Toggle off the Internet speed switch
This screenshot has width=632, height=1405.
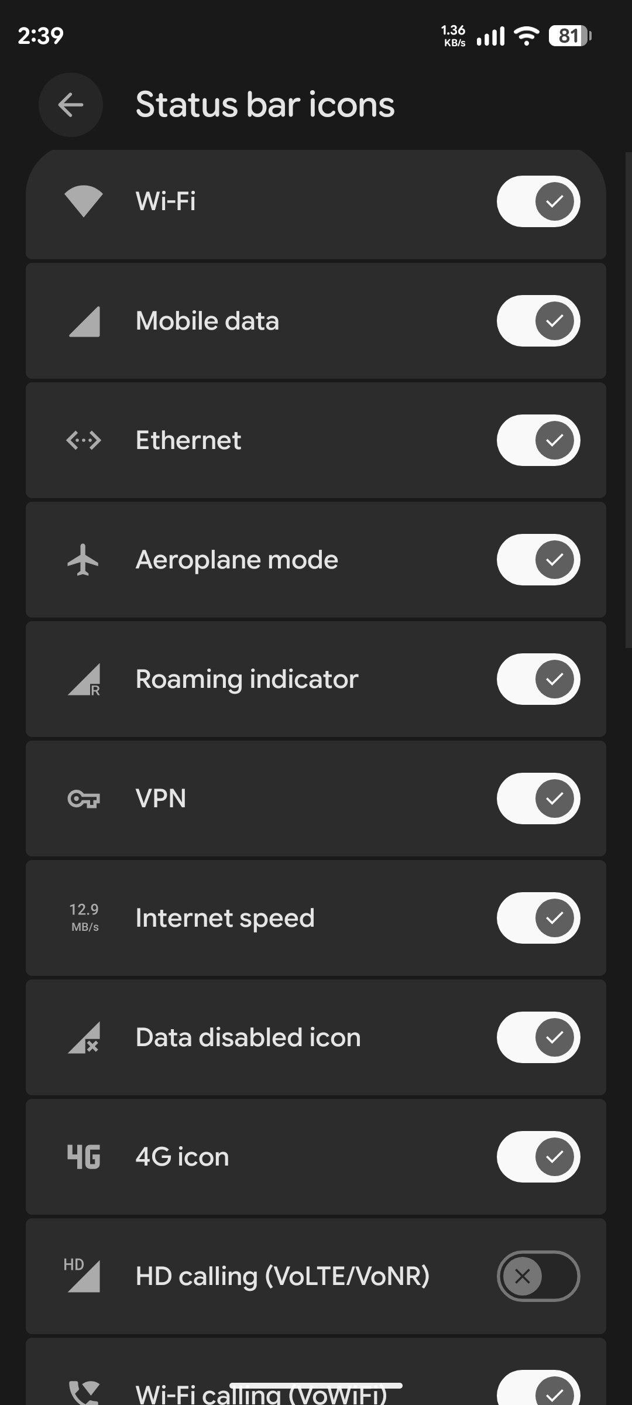point(538,918)
